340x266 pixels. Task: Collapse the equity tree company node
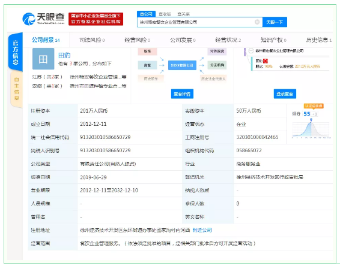point(251,51)
